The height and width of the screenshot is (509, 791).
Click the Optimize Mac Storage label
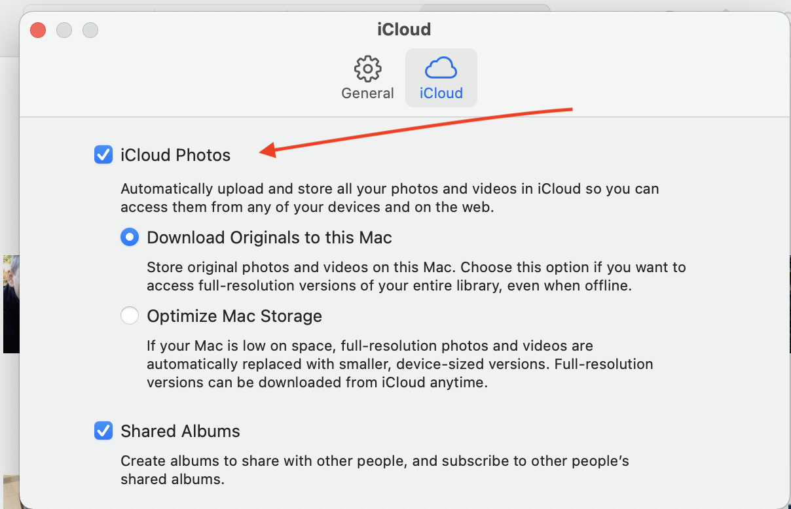click(x=234, y=316)
